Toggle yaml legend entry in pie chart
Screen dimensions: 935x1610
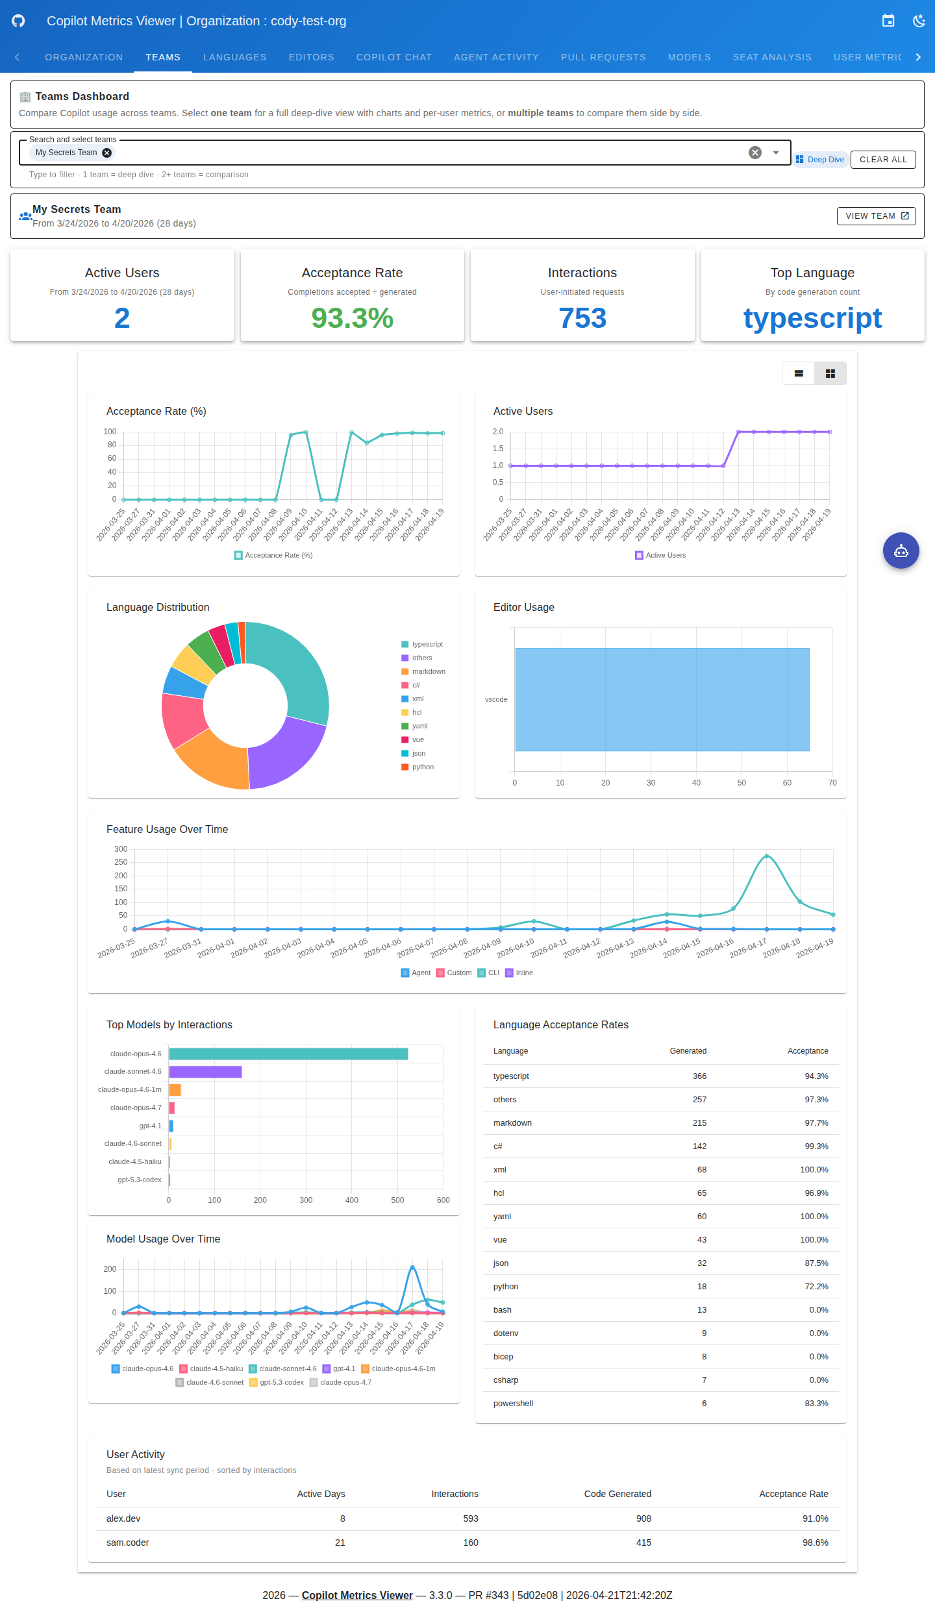(x=414, y=726)
